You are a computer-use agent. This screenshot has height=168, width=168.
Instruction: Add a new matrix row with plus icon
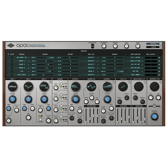pyautogui.click(x=8, y=54)
